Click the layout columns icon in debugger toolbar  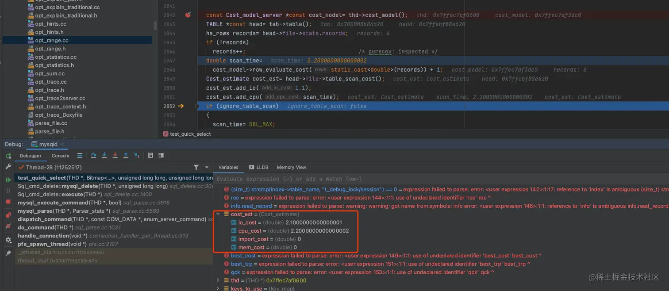coord(161,155)
